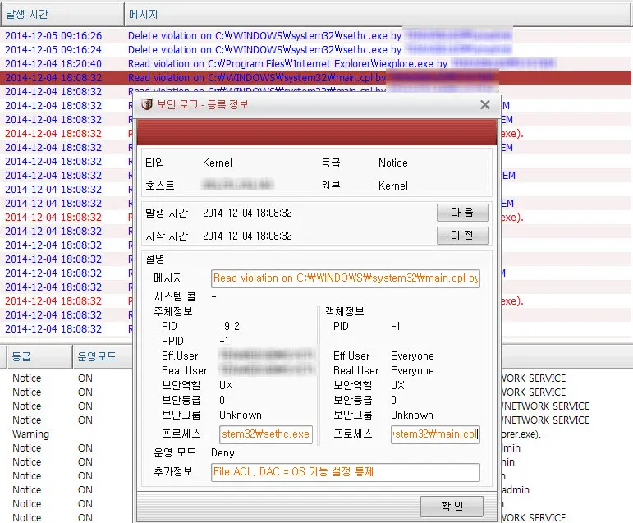
Task: Sort by the 등급 column header
Action: 21,357
